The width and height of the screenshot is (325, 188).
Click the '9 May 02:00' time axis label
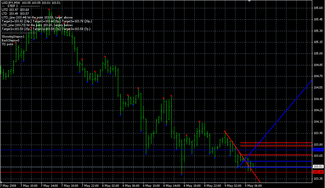click(x=233, y=185)
